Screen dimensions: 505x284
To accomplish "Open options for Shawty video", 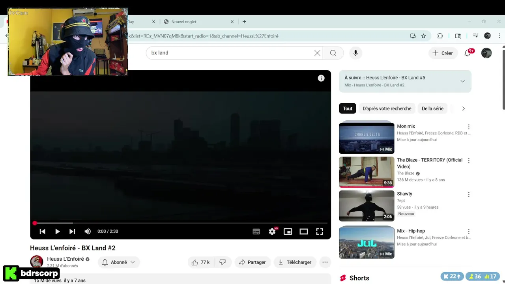I will tap(469, 194).
